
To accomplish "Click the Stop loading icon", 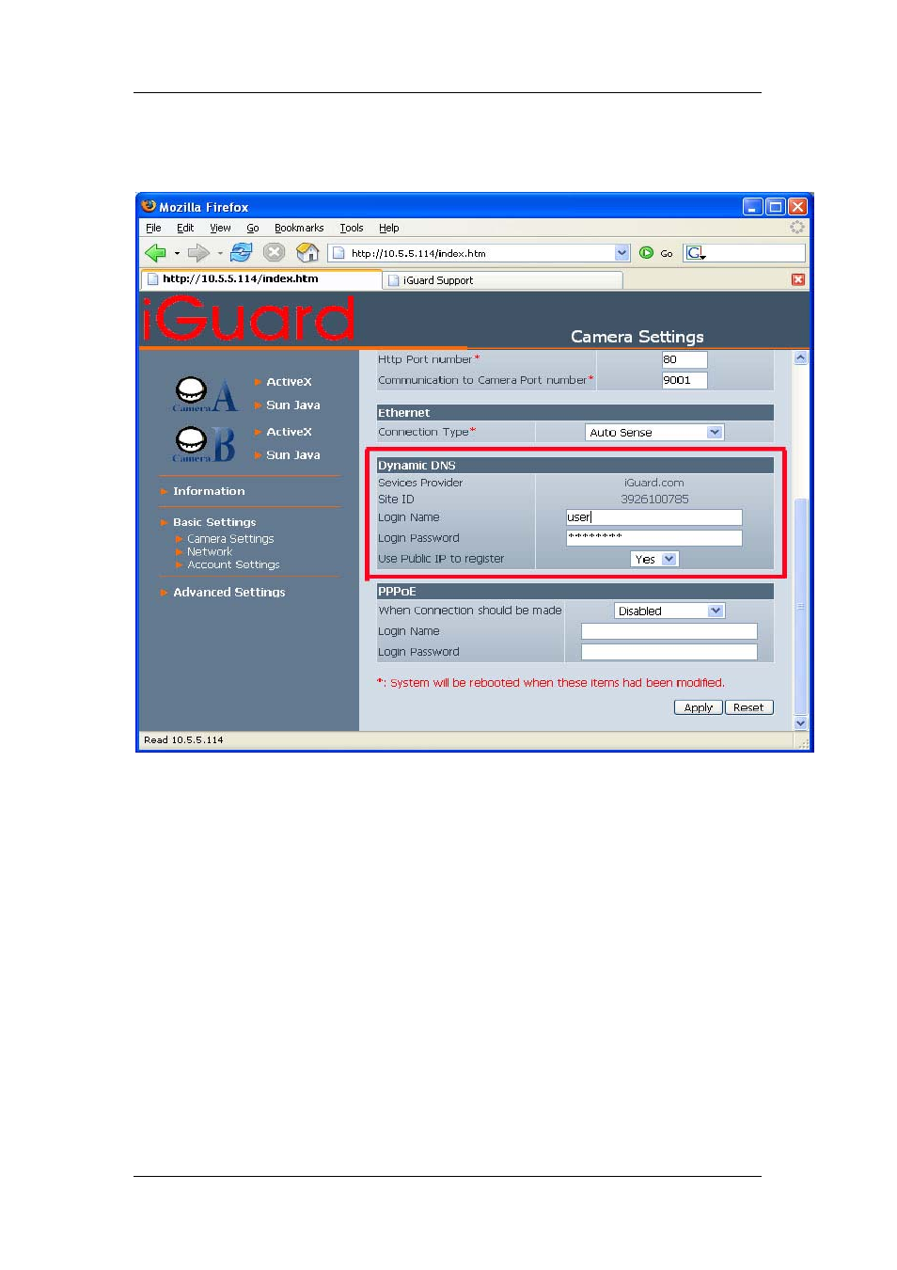I will (274, 252).
